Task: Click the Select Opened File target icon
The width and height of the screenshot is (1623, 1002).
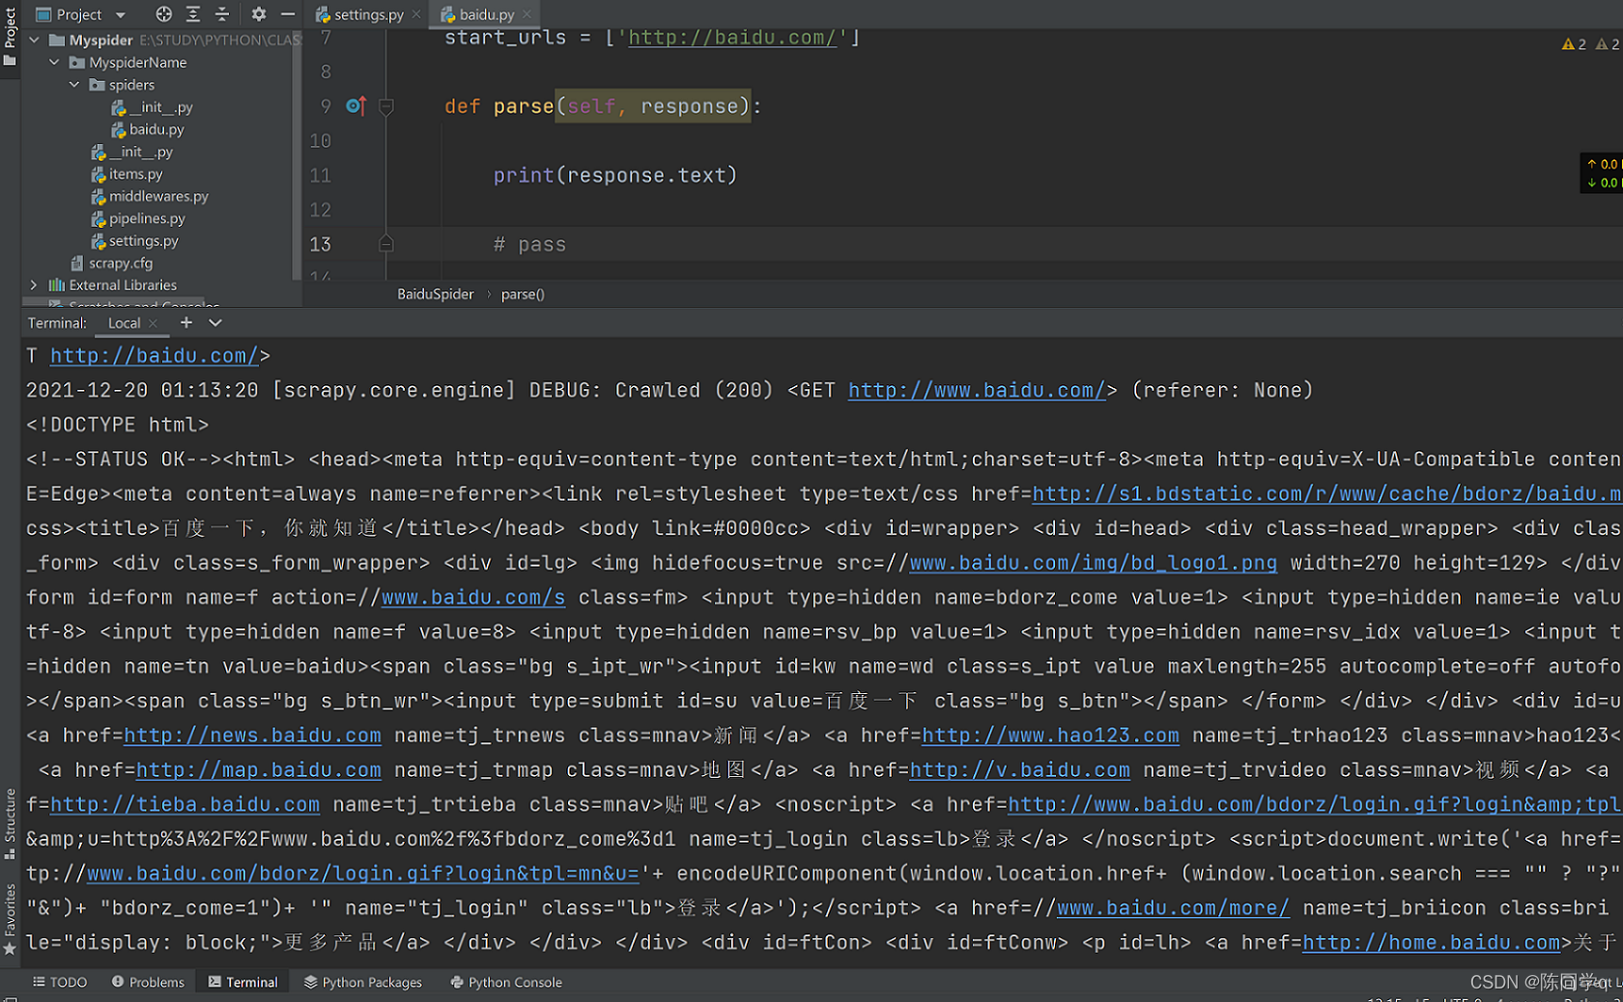Action: pyautogui.click(x=163, y=14)
